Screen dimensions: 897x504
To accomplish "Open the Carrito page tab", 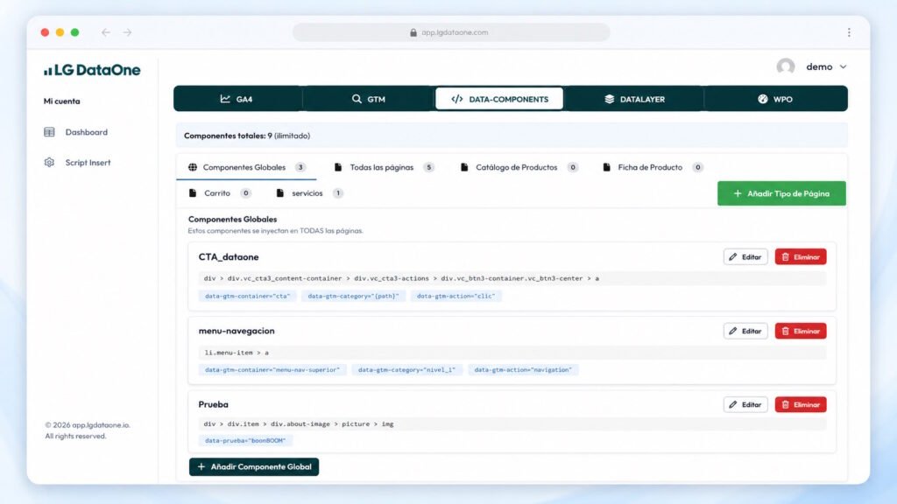I will coord(220,193).
